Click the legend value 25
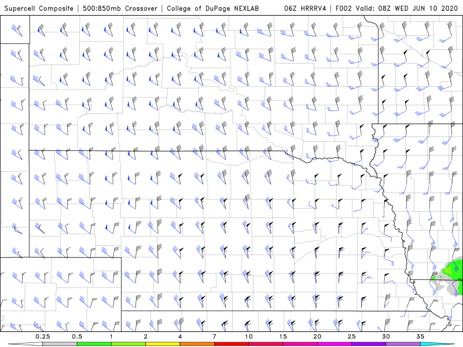The height and width of the screenshot is (347, 463). click(351, 337)
